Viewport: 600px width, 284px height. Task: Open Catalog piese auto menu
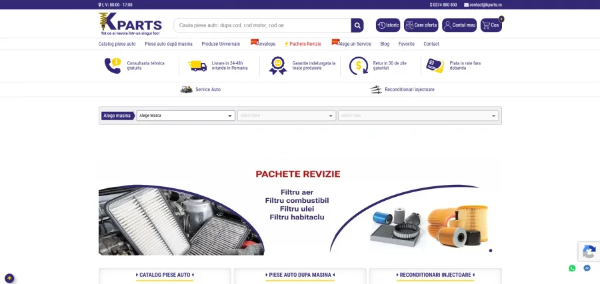[x=117, y=44]
